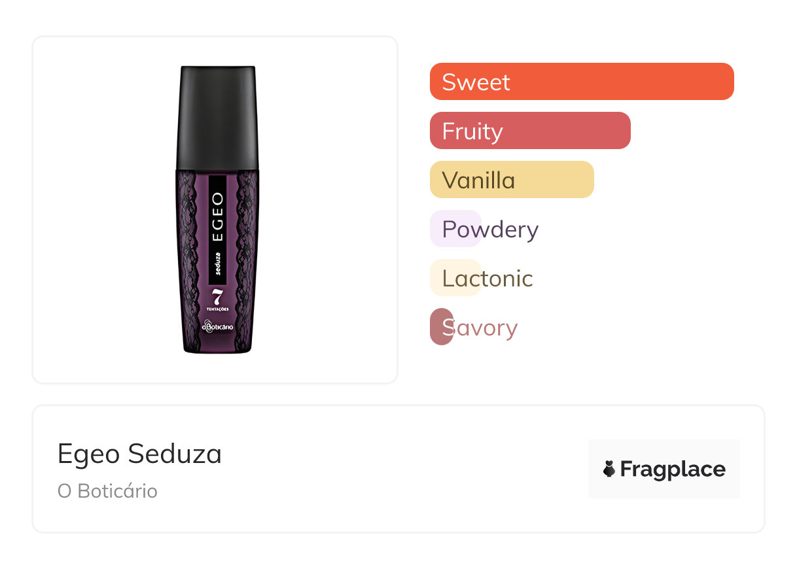Click the 7 Tentações emblem on bottle
Image resolution: width=797 pixels, height=565 pixels.
pos(217,299)
